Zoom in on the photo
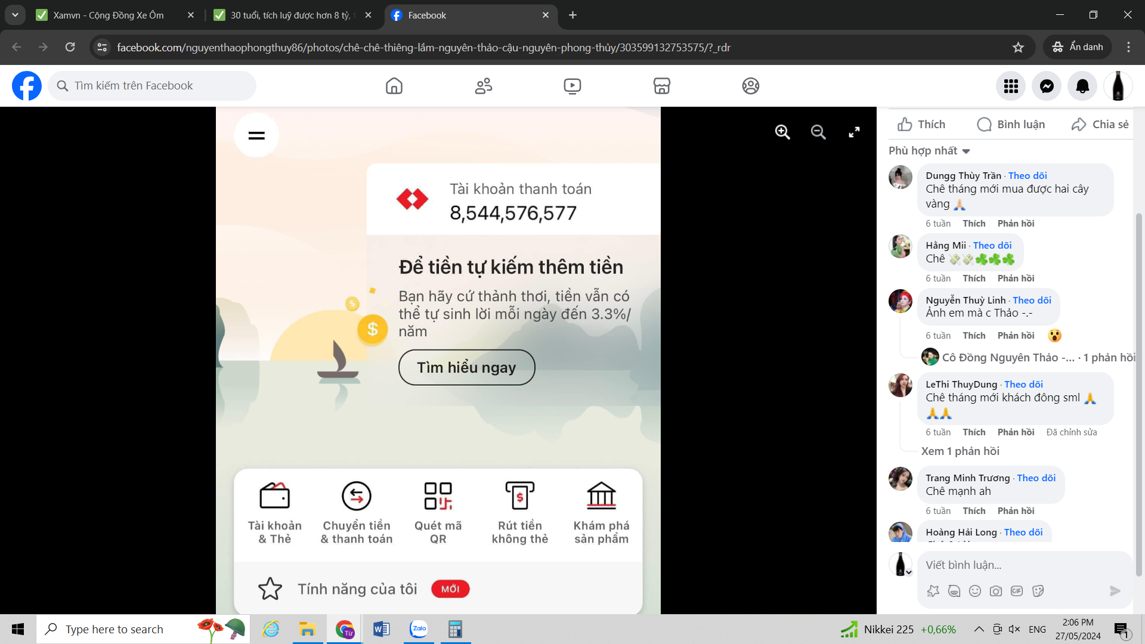The image size is (1145, 644). [782, 132]
